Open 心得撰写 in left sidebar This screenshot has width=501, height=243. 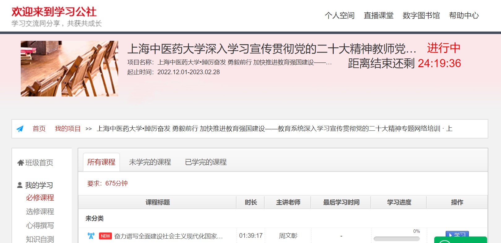(x=40, y=225)
